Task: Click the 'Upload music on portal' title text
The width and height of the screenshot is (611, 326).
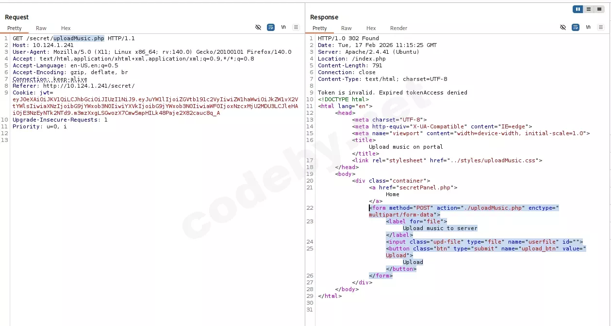Action: coord(406,147)
